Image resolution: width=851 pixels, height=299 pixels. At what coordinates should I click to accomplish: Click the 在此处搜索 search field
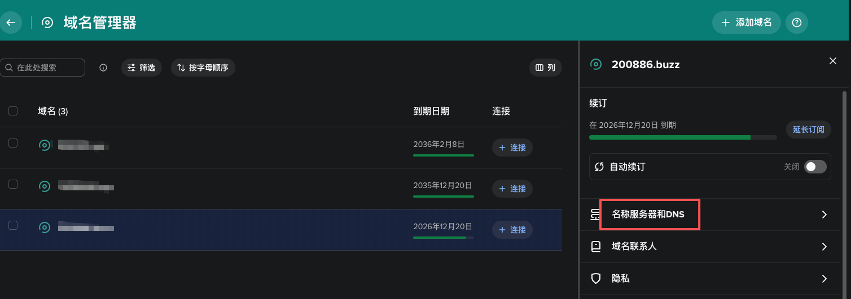pyautogui.click(x=46, y=68)
